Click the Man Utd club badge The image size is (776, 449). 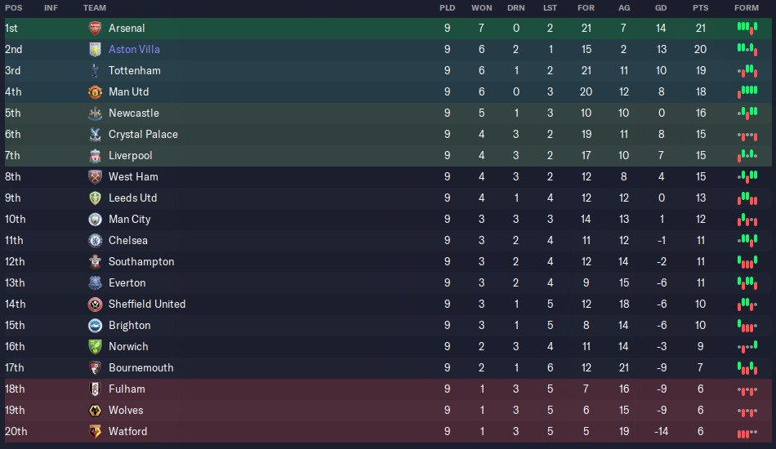click(95, 92)
